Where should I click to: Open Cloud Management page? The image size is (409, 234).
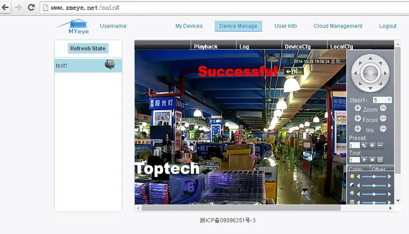(x=338, y=26)
